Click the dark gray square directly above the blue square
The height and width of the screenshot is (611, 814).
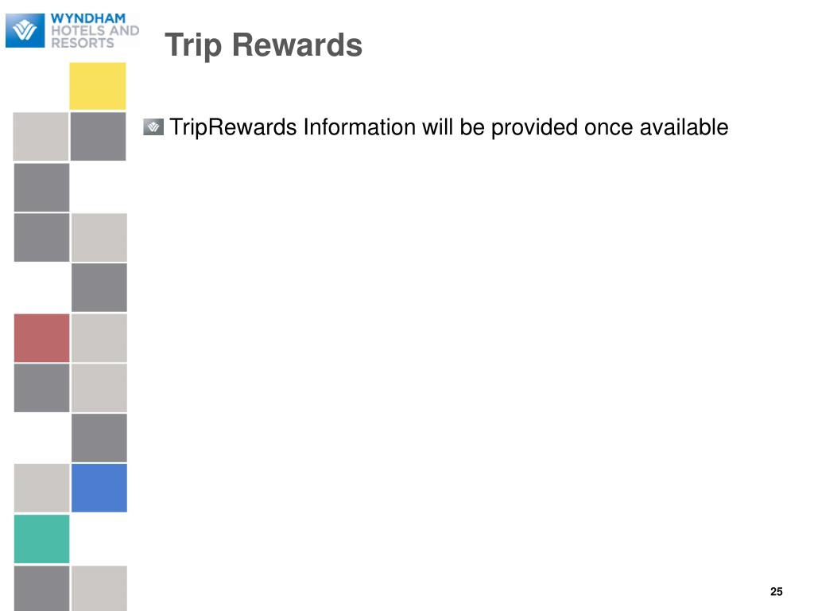click(x=99, y=438)
